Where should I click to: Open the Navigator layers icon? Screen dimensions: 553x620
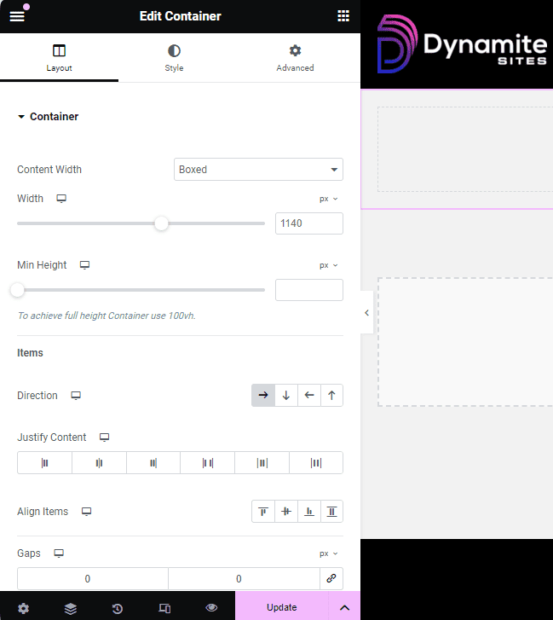pyautogui.click(x=70, y=607)
